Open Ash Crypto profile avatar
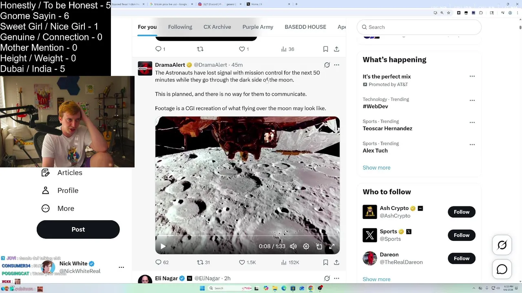The image size is (522, 293). (x=370, y=212)
